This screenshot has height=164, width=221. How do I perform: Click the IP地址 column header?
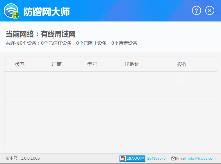[x=132, y=64]
